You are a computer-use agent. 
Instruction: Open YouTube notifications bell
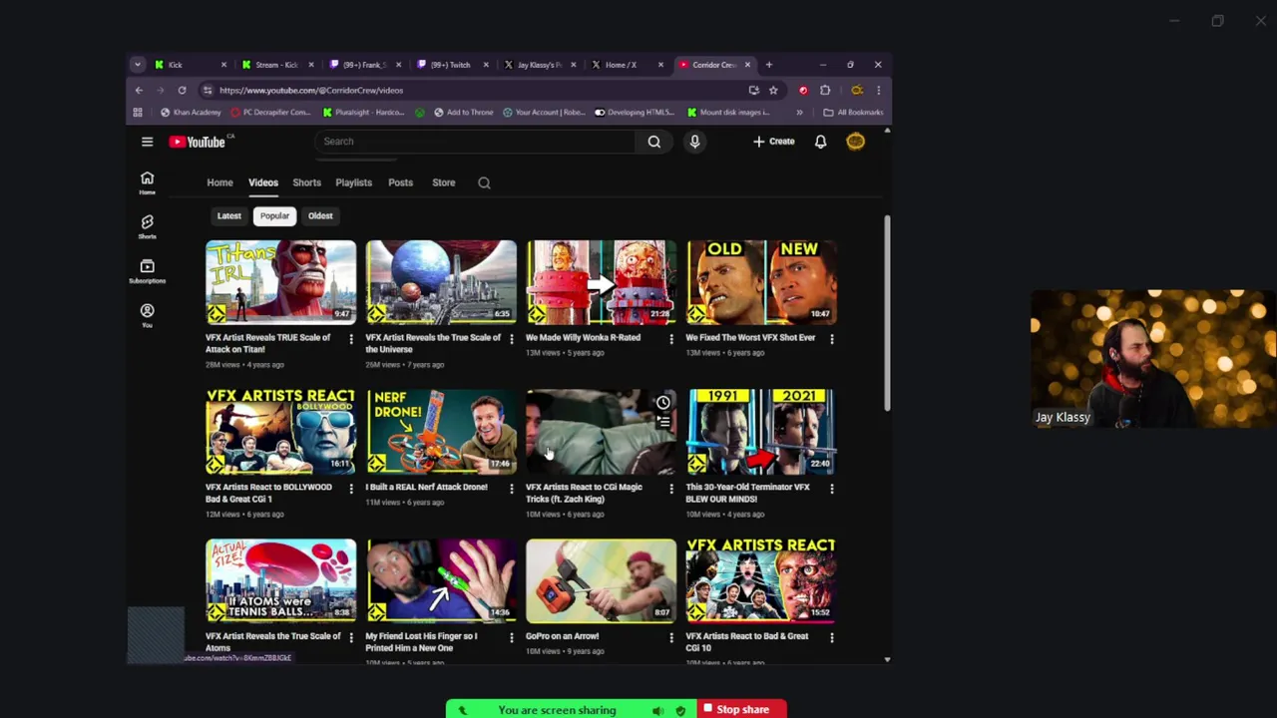point(820,142)
